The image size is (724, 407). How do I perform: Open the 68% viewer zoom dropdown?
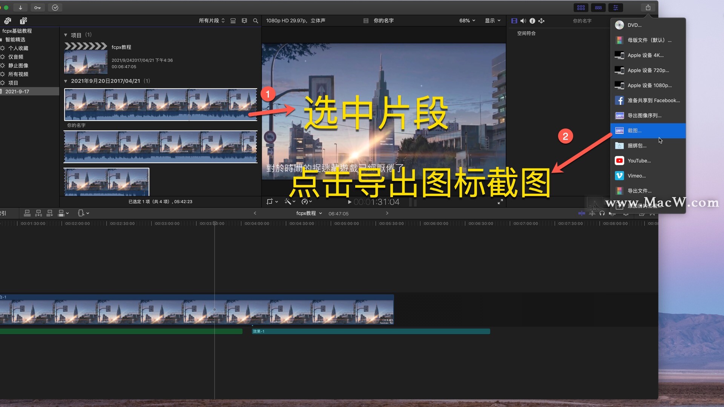tap(467, 21)
